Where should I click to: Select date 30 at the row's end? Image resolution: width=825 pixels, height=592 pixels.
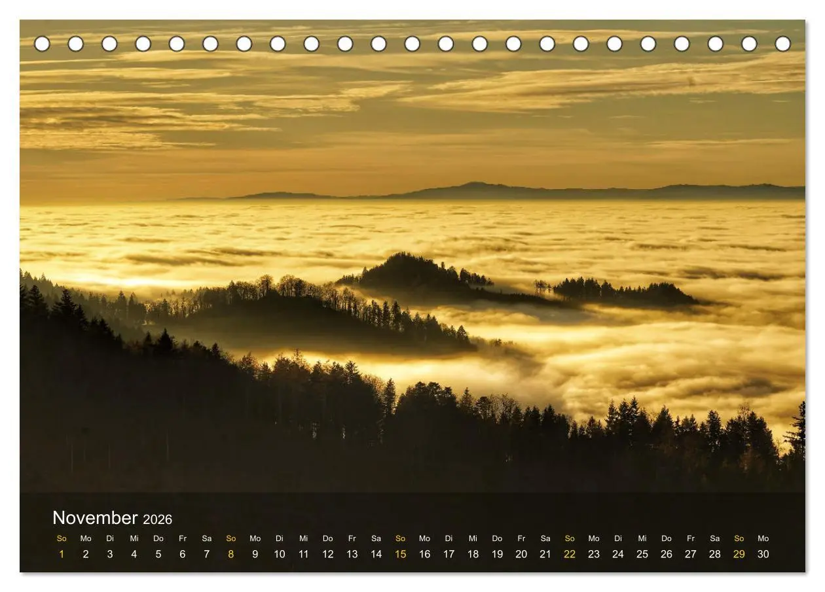[763, 554]
